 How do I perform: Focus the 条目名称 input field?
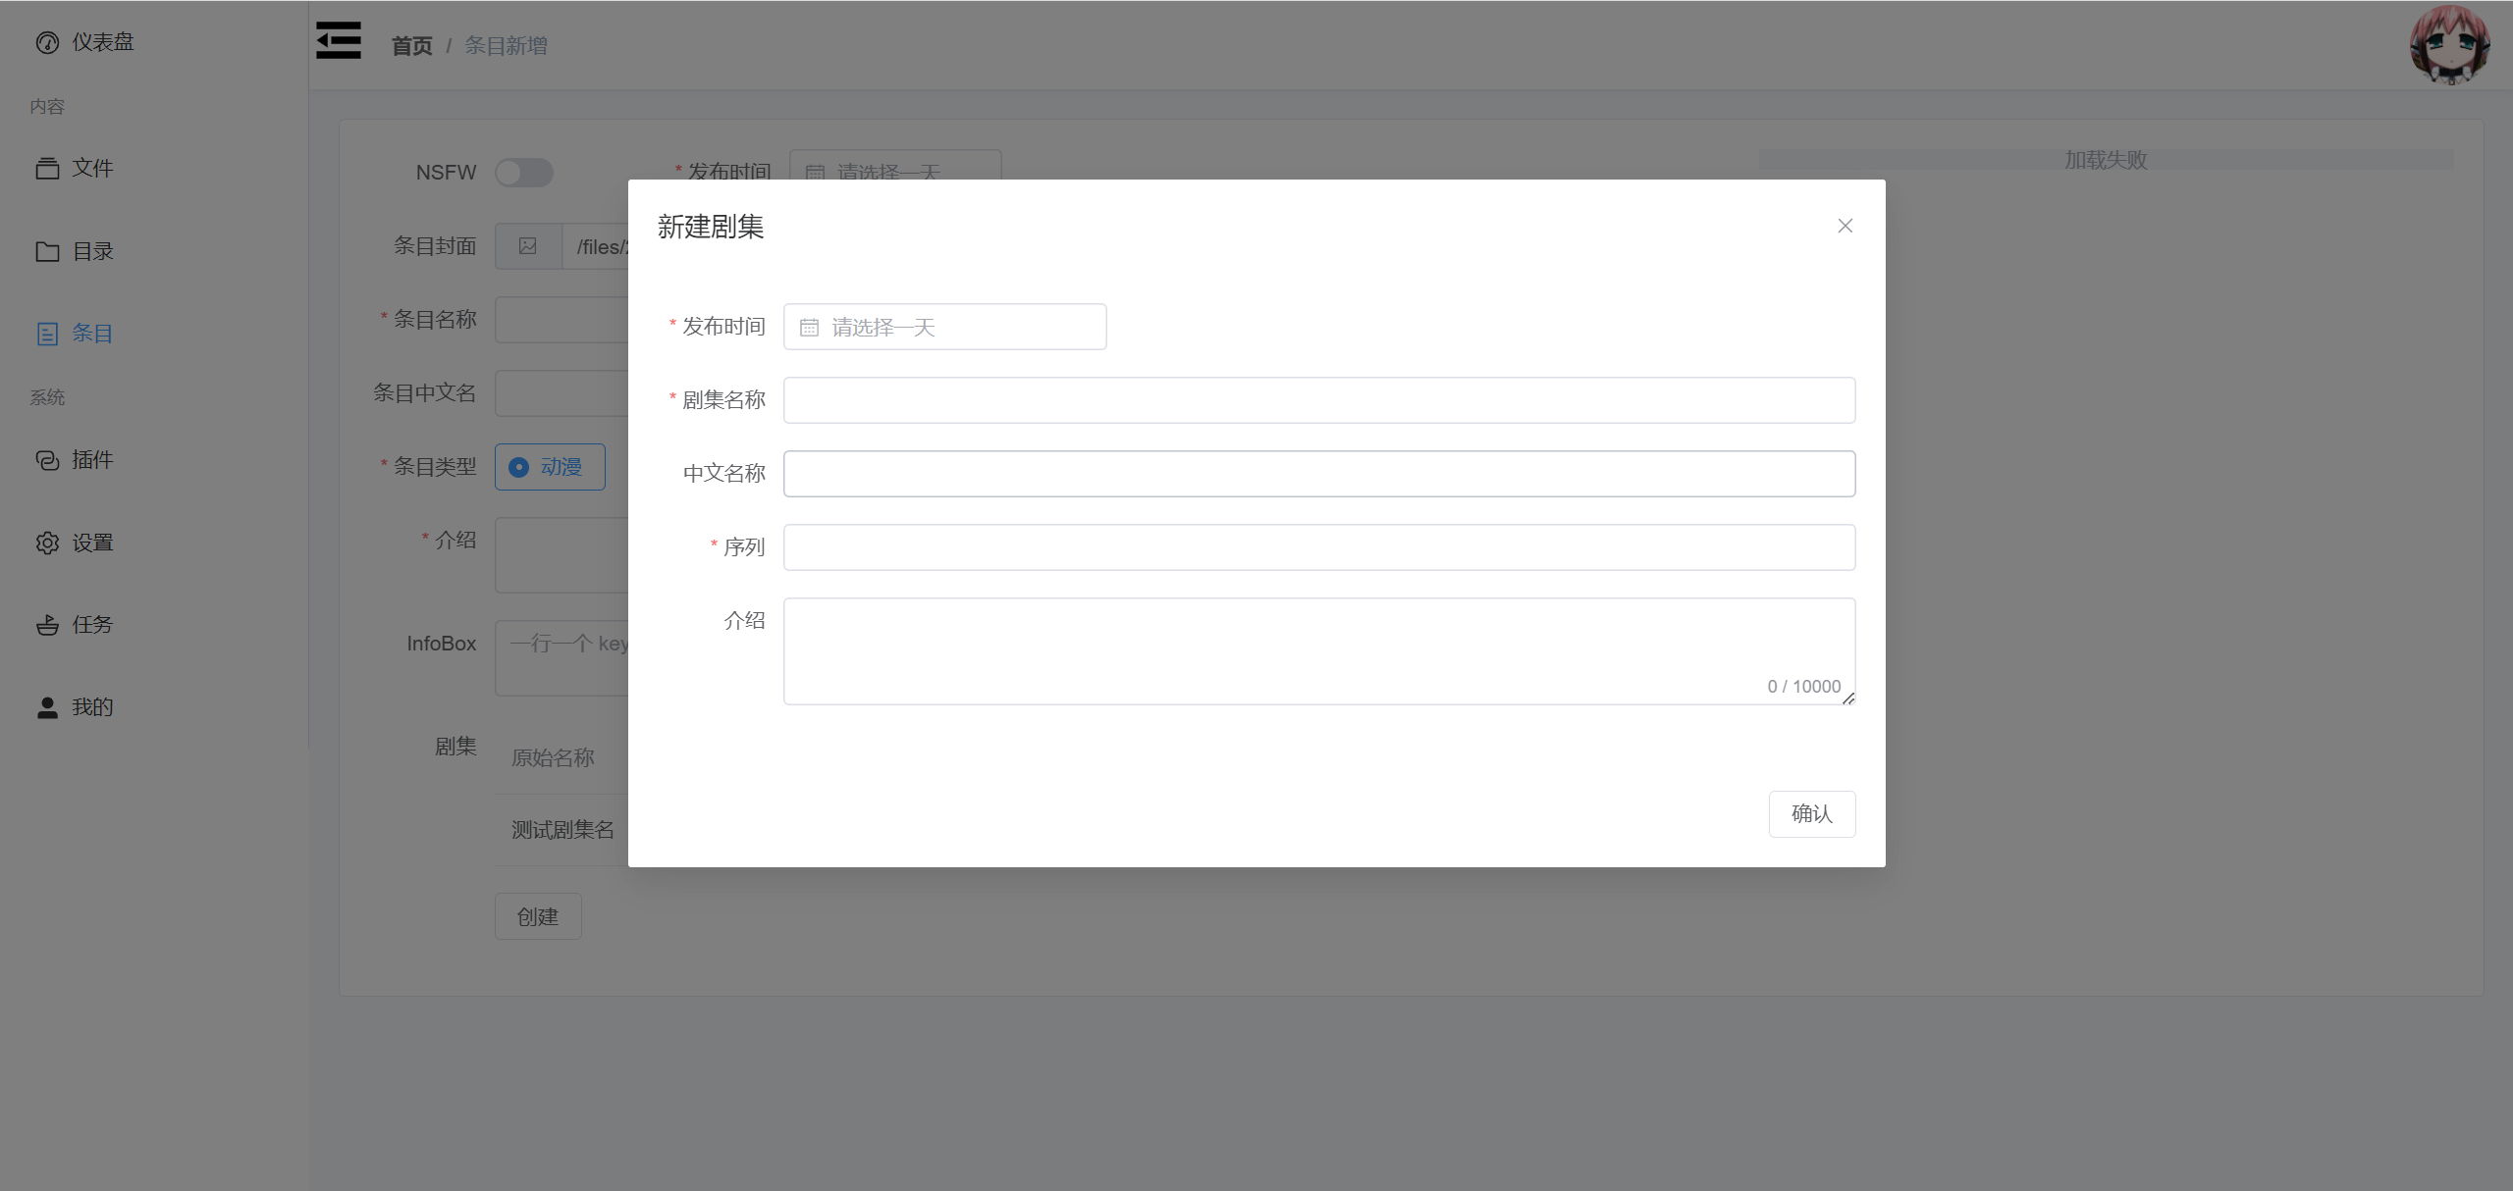coord(561,320)
